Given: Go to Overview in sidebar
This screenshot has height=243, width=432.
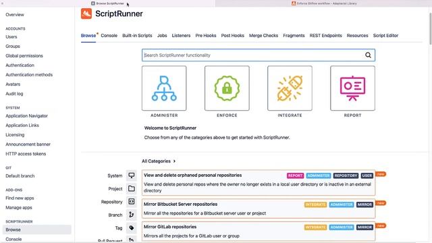Looking at the screenshot, I should (x=15, y=15).
